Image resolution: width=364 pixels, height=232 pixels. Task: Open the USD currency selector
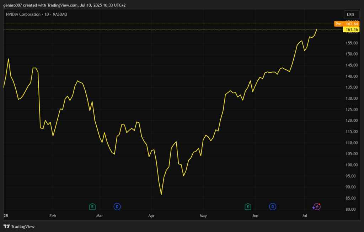(350, 14)
